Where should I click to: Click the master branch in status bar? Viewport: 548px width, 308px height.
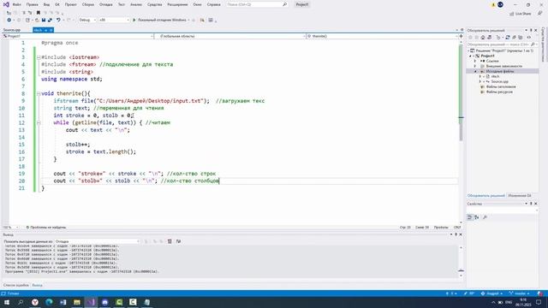(519, 293)
